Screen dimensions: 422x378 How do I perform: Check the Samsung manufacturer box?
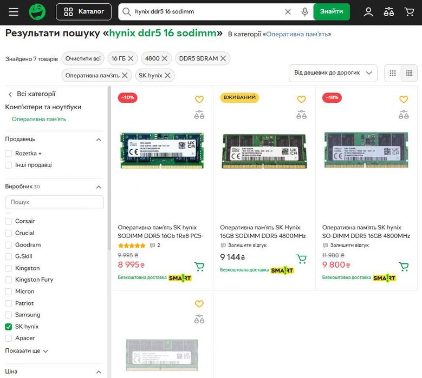coord(9,315)
